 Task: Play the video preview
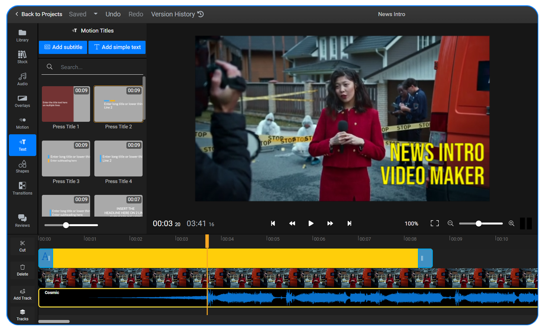pos(311,223)
